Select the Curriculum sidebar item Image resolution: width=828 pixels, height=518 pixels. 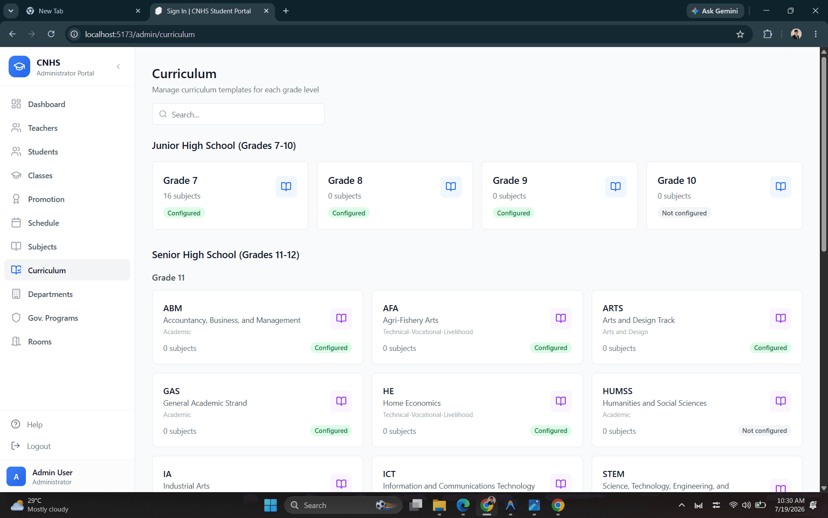click(67, 270)
